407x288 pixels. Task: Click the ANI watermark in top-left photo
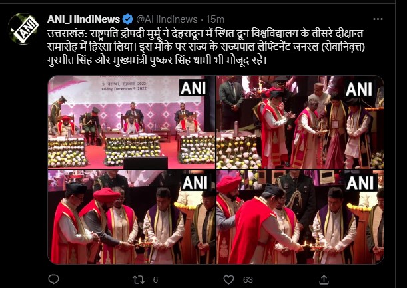point(193,88)
